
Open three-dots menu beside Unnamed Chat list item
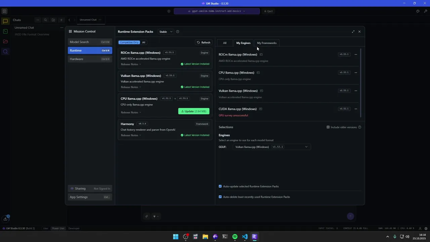tap(61, 28)
